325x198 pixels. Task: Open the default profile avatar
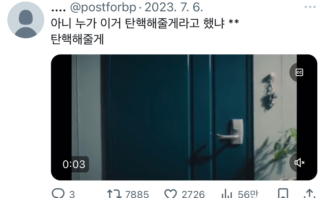(26, 20)
